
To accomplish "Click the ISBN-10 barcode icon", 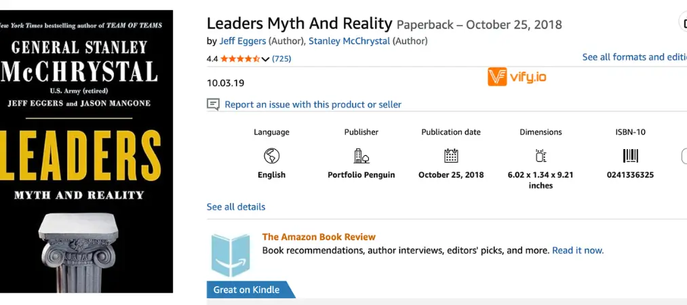I will [631, 156].
